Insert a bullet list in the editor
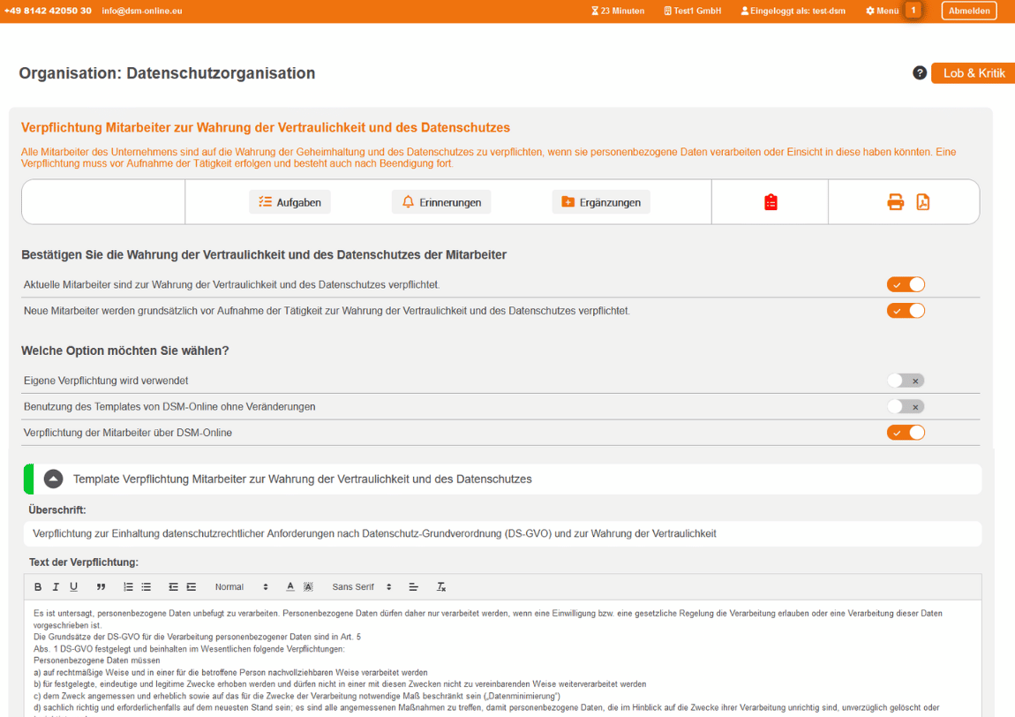Viewport: 1015px width, 717px height. click(x=147, y=586)
